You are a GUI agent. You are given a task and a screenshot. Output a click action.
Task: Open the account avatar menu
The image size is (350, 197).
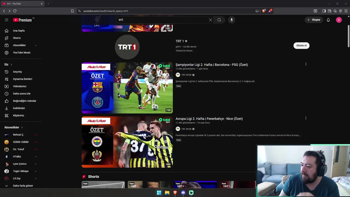[x=339, y=20]
